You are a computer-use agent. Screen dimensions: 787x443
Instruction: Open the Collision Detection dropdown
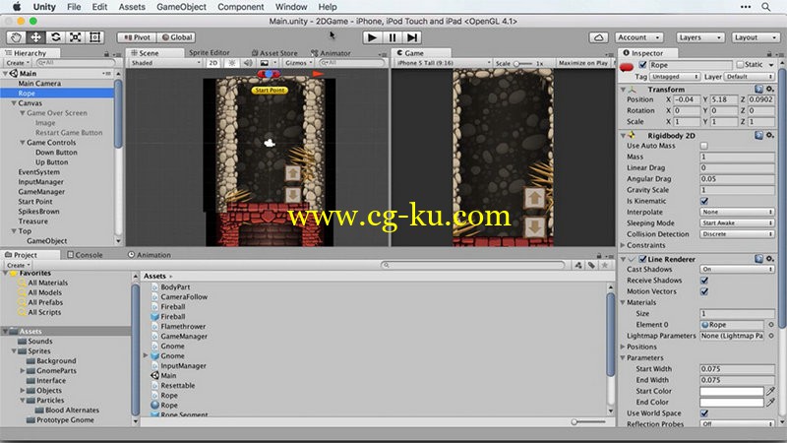(x=737, y=234)
